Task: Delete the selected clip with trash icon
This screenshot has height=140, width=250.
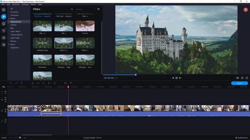Action: (22, 83)
